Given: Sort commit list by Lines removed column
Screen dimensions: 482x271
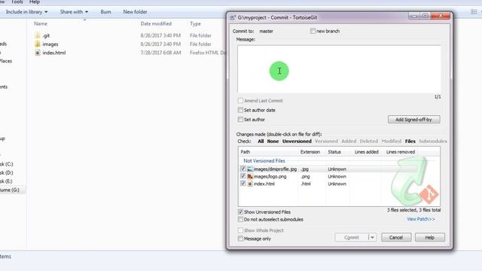Looking at the screenshot, I should (401, 152).
